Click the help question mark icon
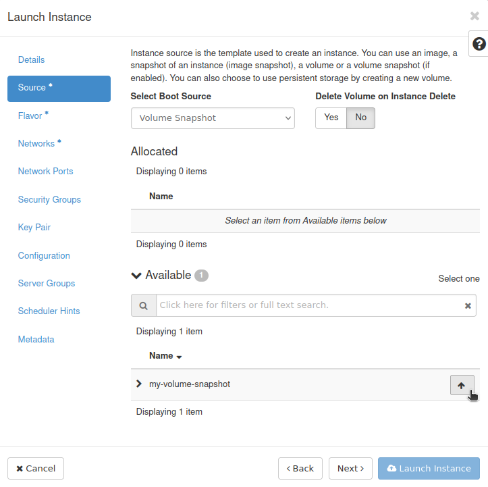Screen dimensions: 488x487 479,44
